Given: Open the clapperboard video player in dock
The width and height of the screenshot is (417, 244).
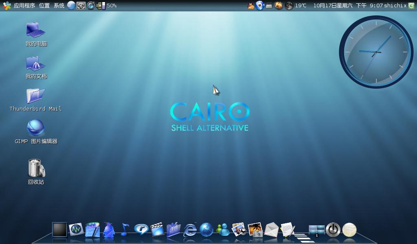Looking at the screenshot, I should pos(157,229).
